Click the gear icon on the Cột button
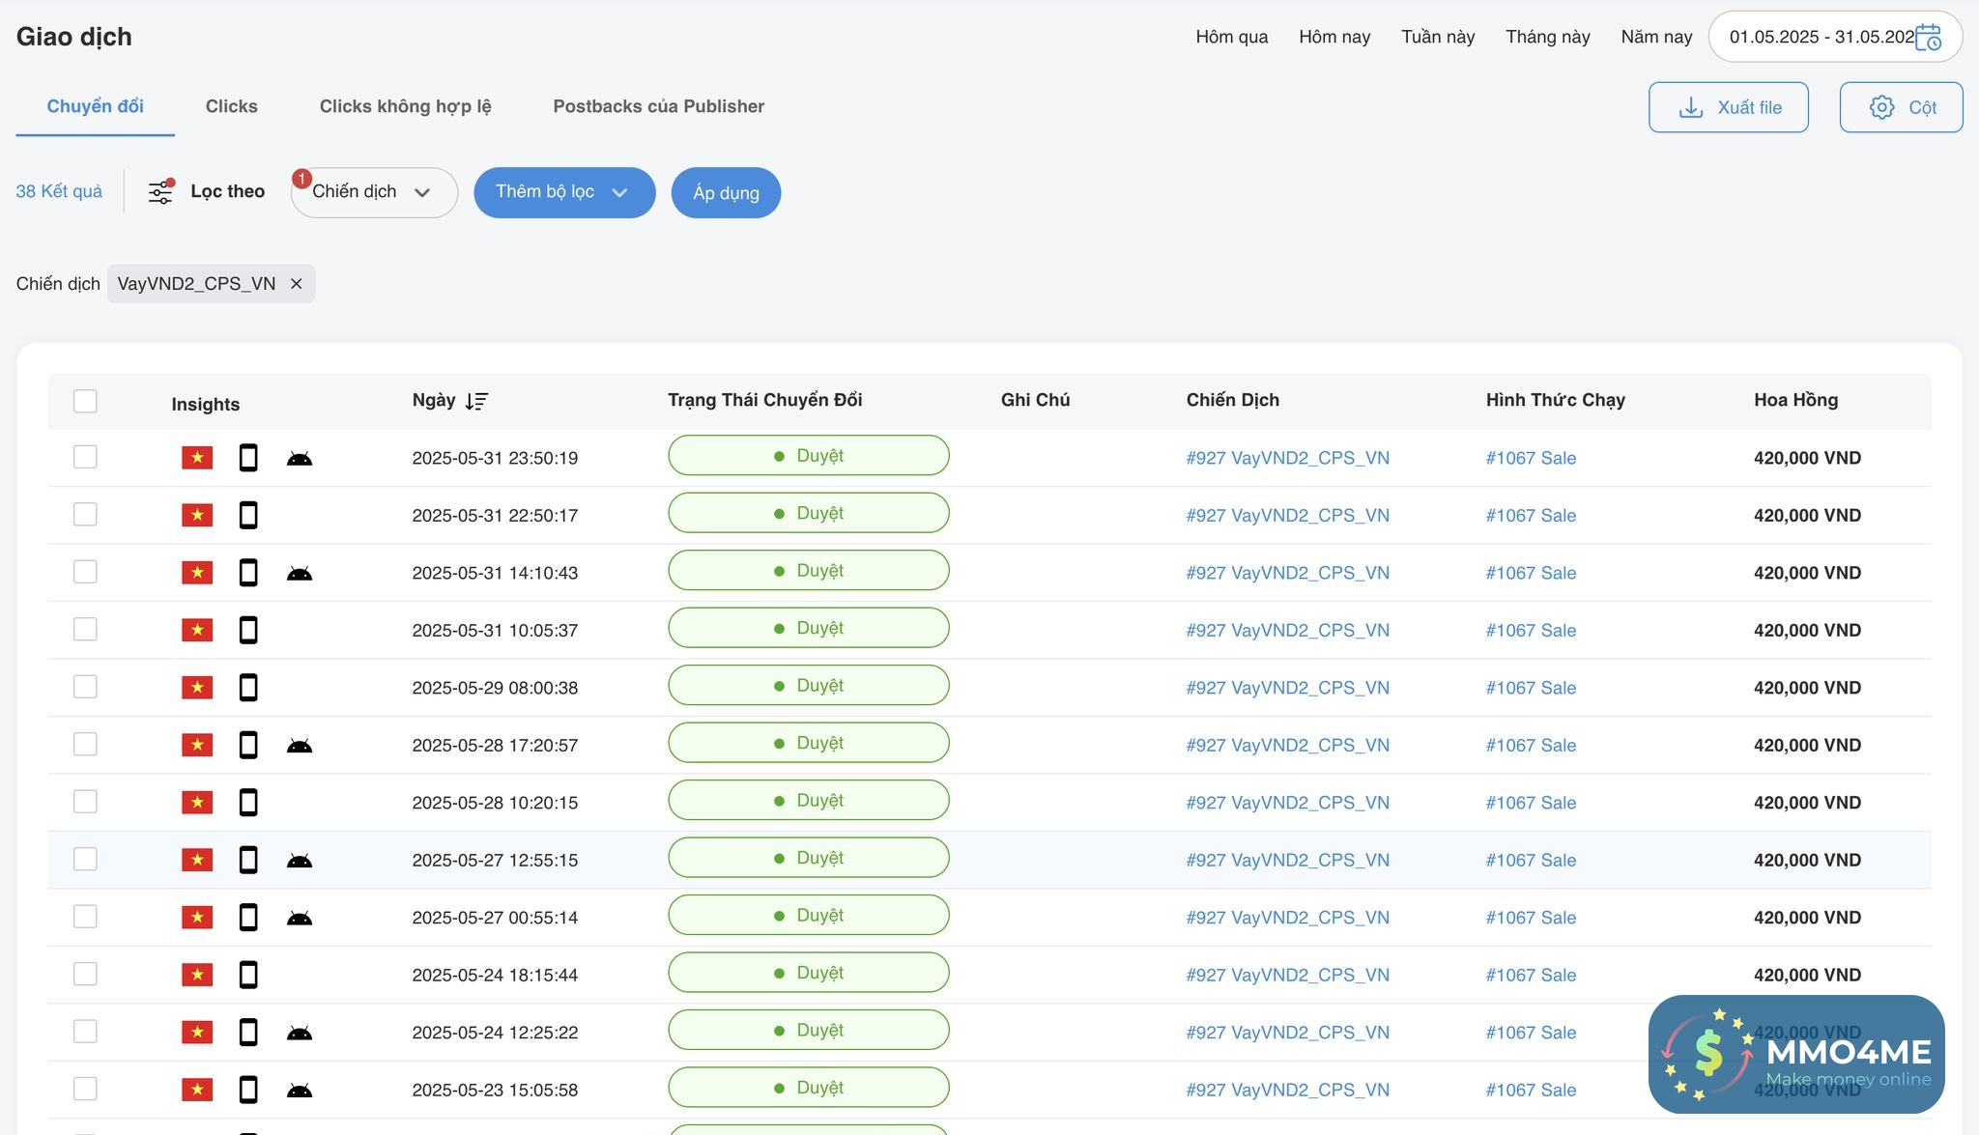The height and width of the screenshot is (1135, 1979). (x=1881, y=107)
